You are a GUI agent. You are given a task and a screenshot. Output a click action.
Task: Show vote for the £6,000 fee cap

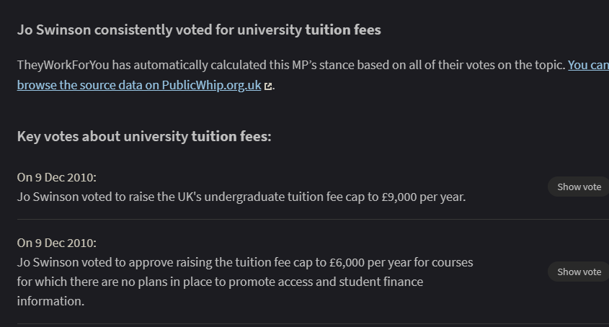coord(579,272)
